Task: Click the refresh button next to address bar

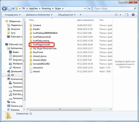Action: coord(89,9)
